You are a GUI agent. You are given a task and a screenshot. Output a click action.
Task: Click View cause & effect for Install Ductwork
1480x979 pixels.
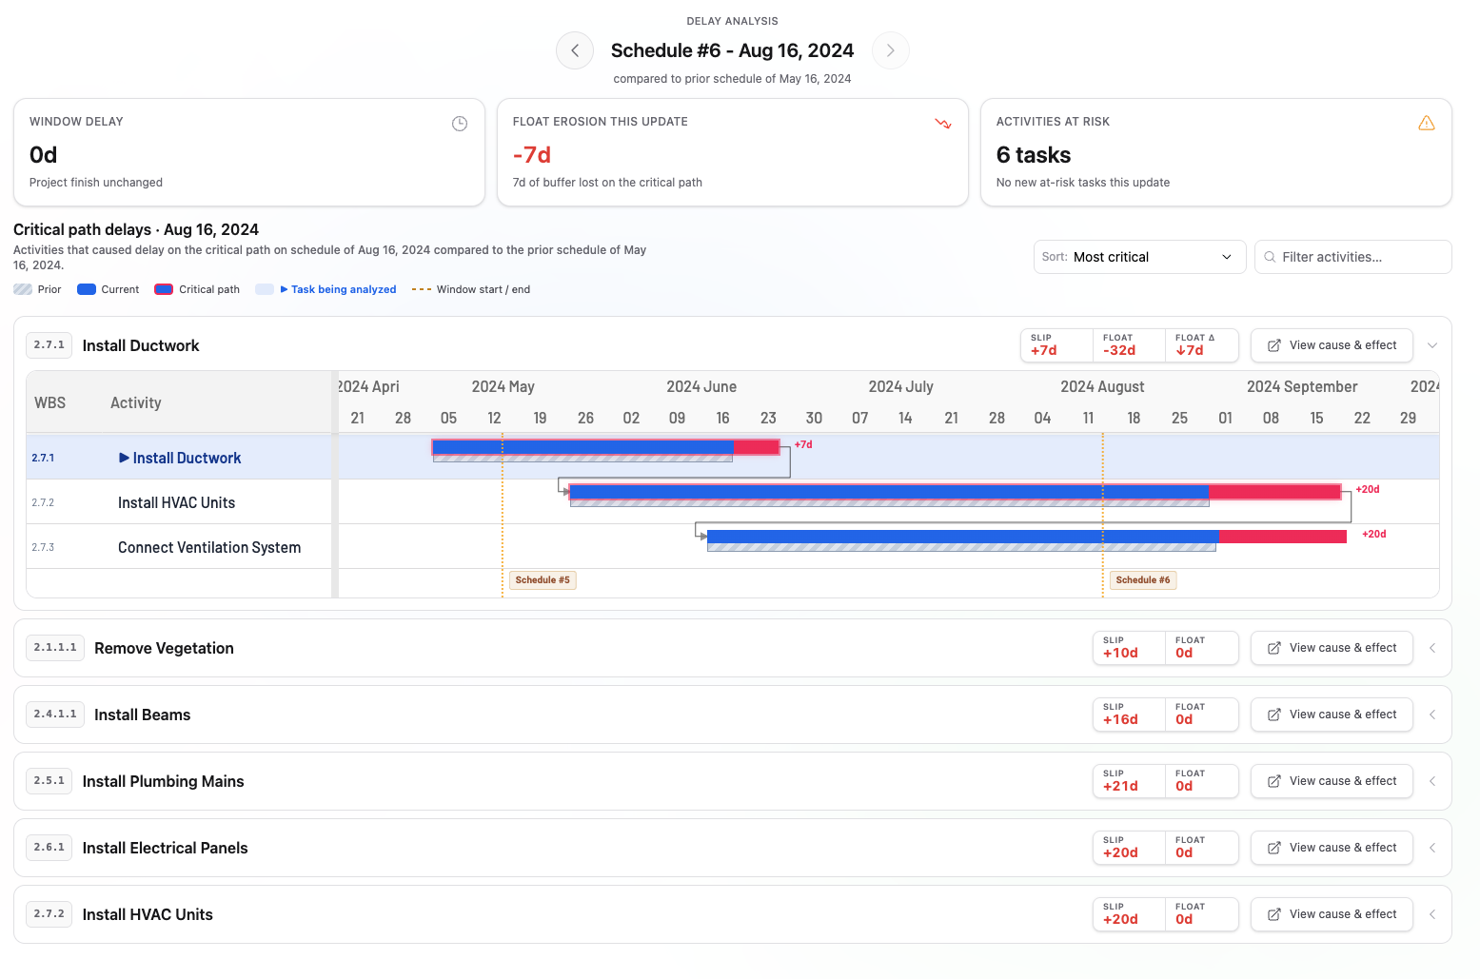[1332, 345]
